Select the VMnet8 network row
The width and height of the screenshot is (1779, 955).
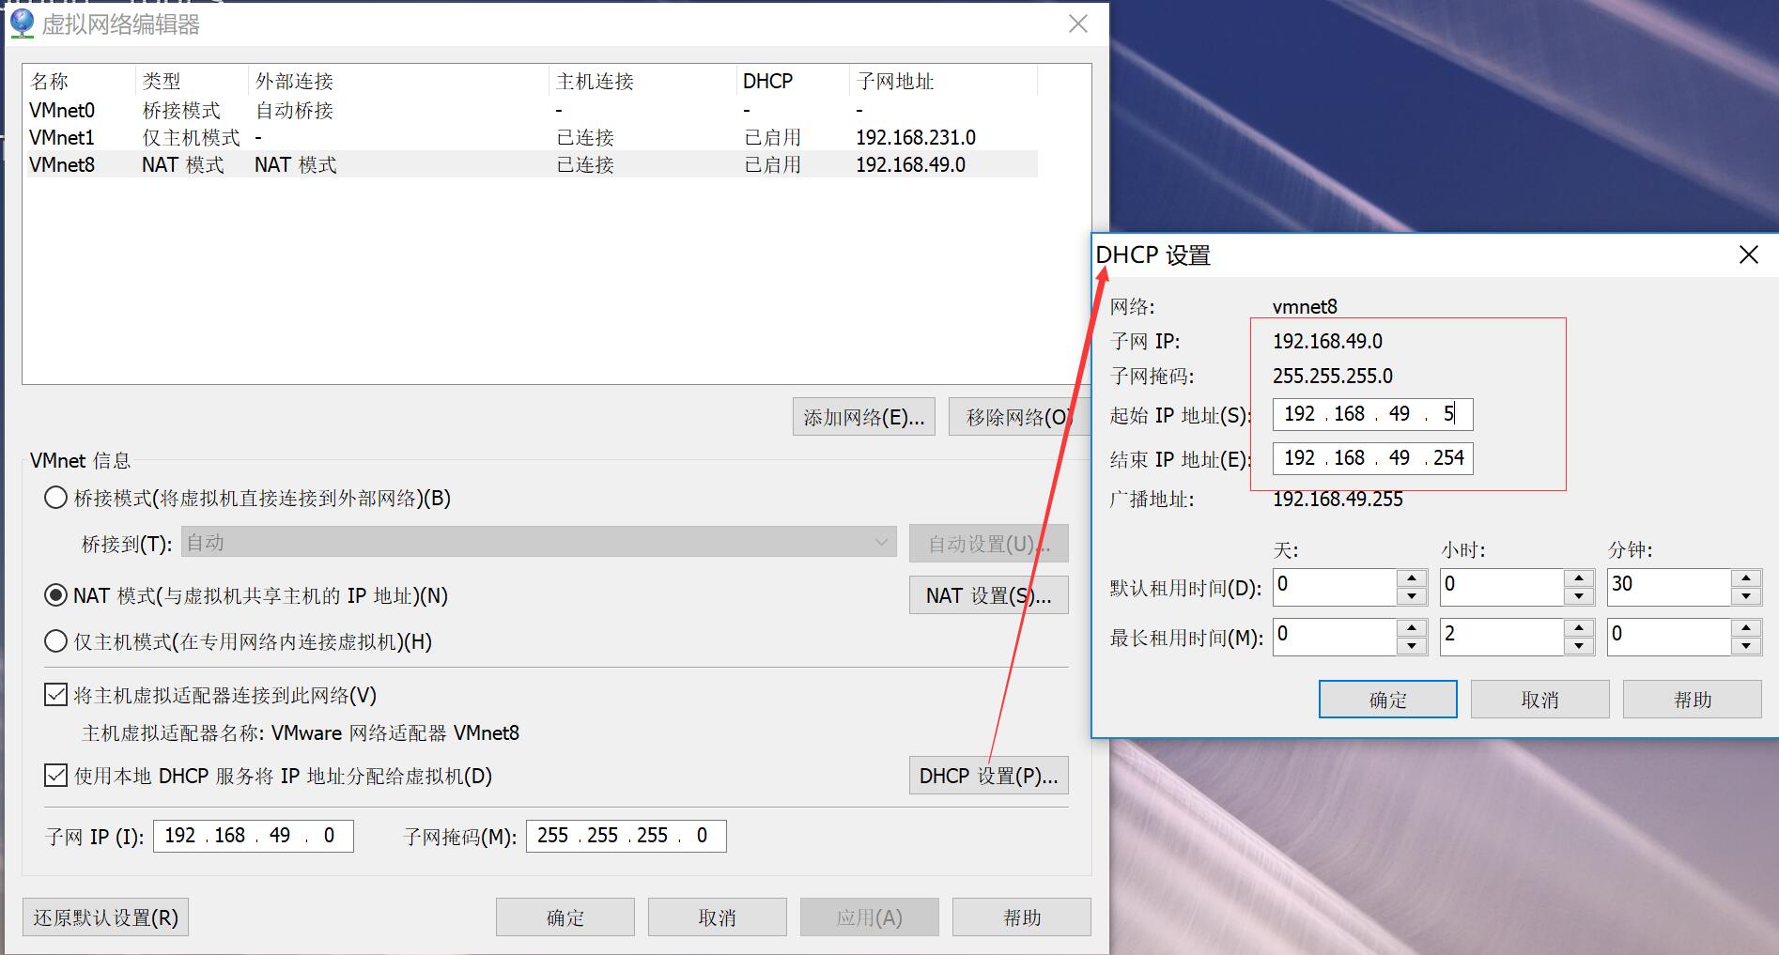tap(533, 164)
